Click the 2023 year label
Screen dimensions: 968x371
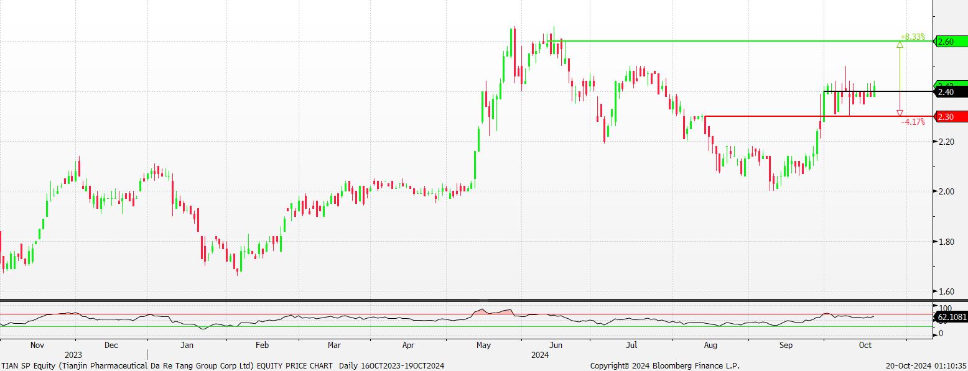click(73, 355)
